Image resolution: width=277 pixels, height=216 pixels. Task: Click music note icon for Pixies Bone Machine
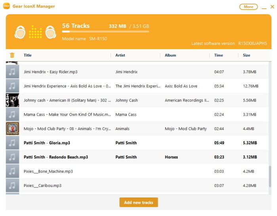point(12,171)
